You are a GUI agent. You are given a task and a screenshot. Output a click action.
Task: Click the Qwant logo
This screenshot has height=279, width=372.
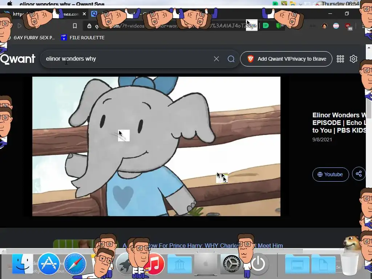18,59
